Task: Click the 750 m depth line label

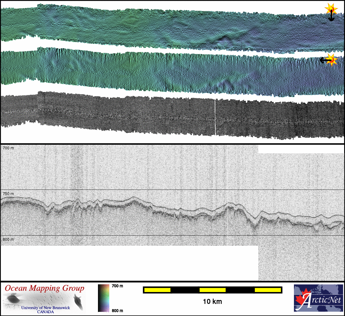Action: click(x=8, y=194)
